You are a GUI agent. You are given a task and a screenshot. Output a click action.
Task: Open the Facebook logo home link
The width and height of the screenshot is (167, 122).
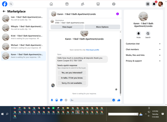point(5,4)
